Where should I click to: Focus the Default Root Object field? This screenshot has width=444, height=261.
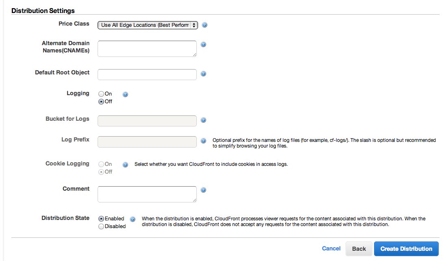[147, 74]
